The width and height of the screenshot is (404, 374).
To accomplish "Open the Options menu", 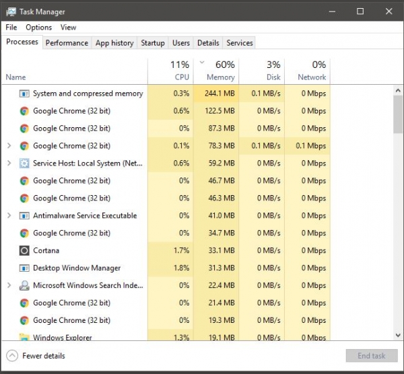I will pyautogui.click(x=38, y=28).
